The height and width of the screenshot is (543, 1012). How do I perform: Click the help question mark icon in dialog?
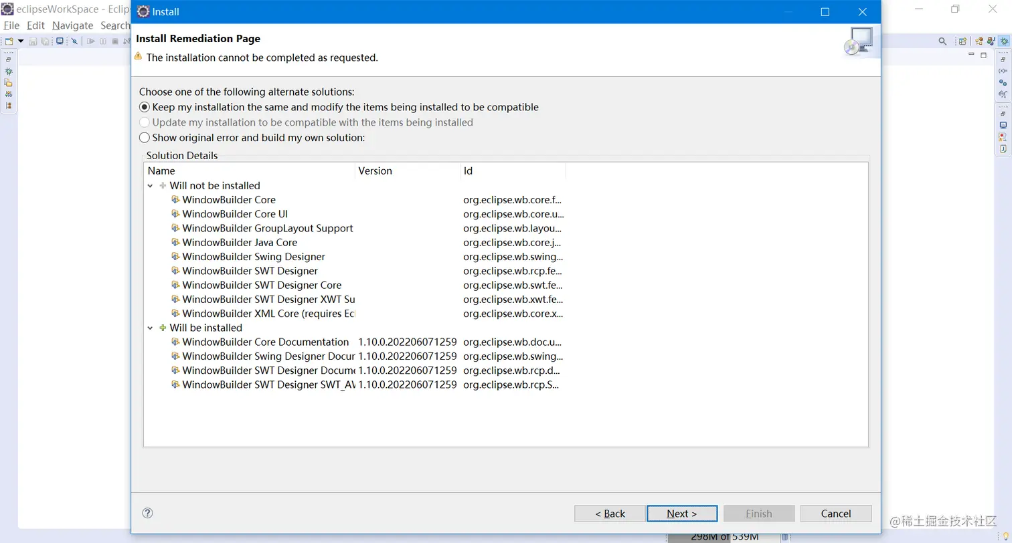148,513
